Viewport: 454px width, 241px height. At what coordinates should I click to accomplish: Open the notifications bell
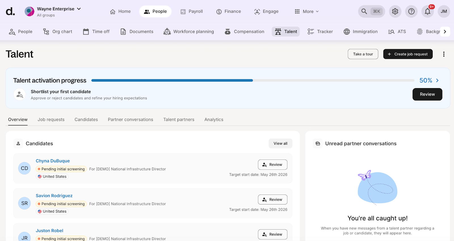pyautogui.click(x=427, y=11)
